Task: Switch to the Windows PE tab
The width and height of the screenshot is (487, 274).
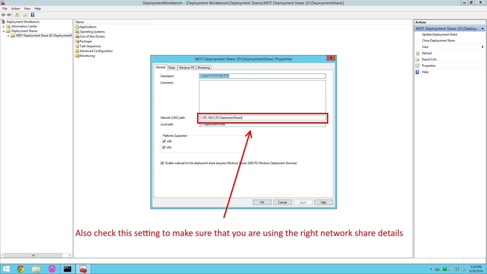Action: (186, 68)
